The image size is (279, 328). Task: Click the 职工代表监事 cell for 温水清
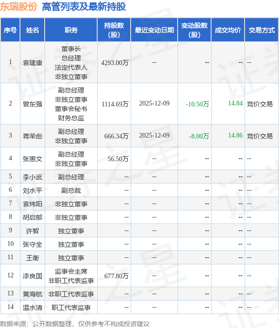point(71,308)
